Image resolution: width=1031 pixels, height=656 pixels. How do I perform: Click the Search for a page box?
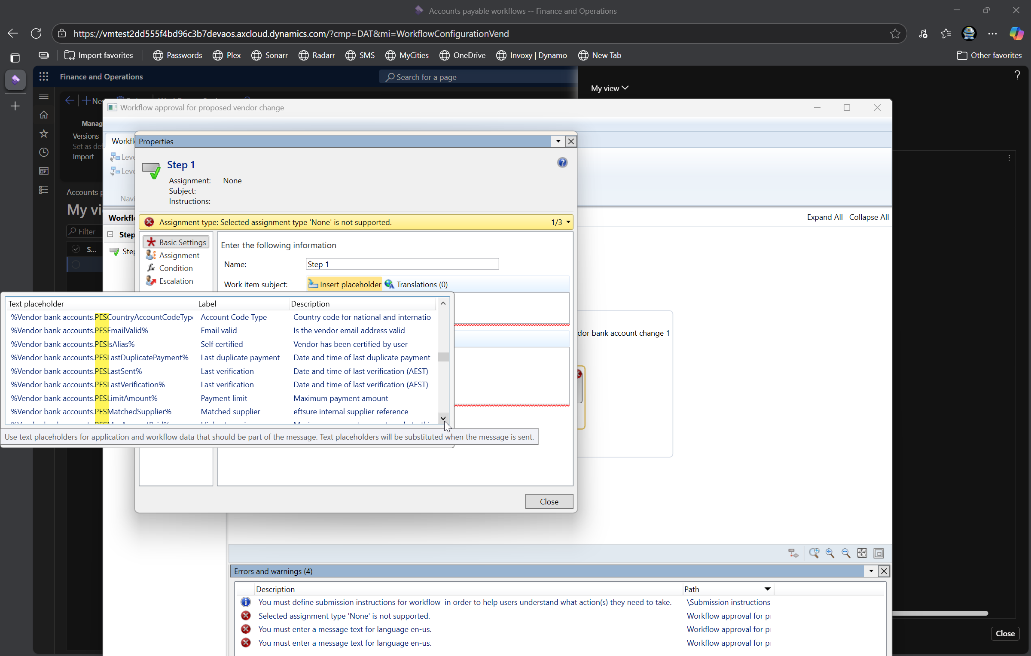[478, 77]
